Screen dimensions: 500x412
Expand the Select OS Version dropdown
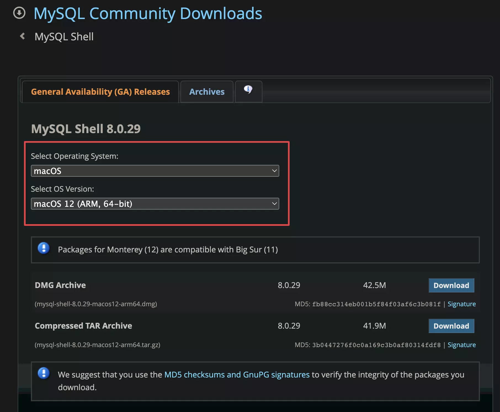[155, 204]
